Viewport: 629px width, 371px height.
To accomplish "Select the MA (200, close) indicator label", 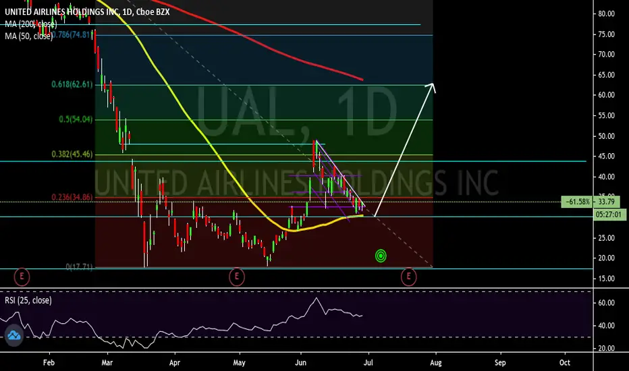I will (x=31, y=24).
